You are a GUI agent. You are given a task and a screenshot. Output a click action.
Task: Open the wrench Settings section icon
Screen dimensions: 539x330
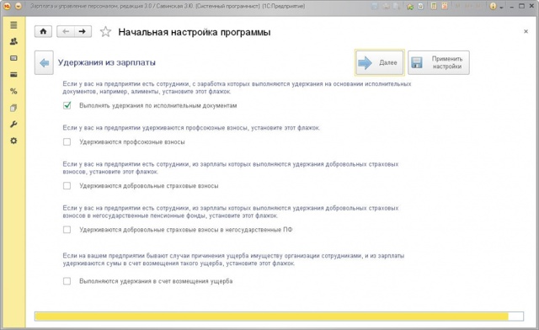(13, 124)
